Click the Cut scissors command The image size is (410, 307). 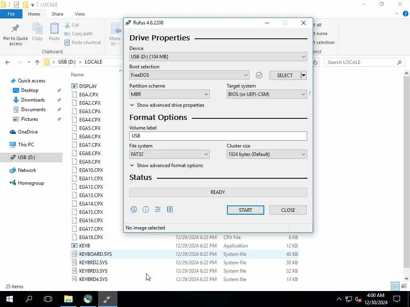tap(72, 25)
